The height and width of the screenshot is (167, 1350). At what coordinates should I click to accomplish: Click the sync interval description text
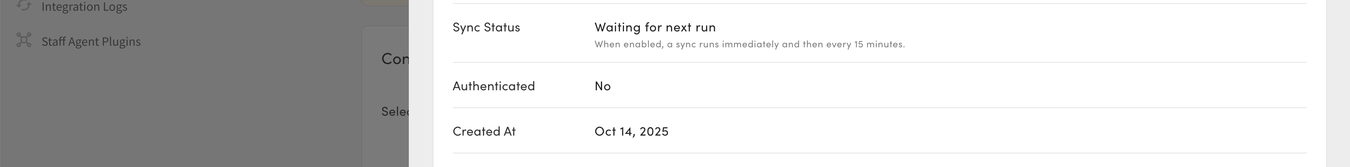click(749, 45)
